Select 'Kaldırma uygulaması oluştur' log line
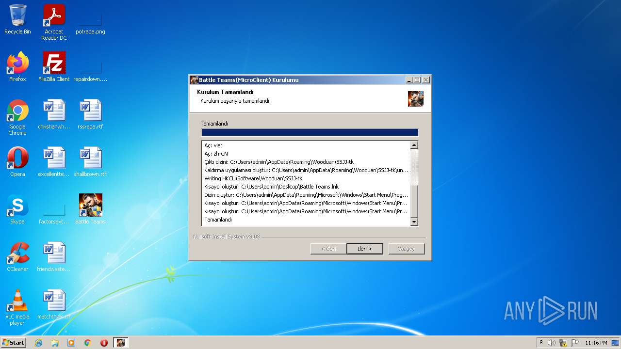Screen dimensions: 621x349 point(306,170)
